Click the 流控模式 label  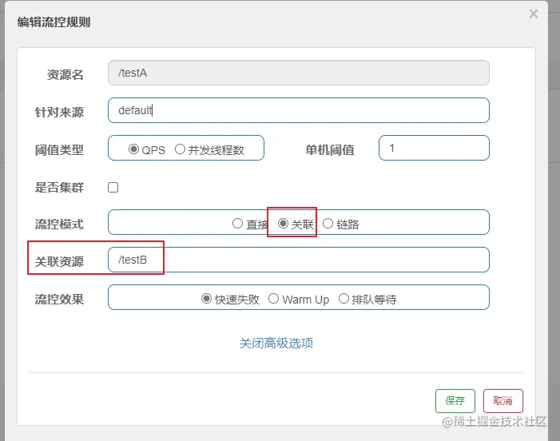pos(59,224)
